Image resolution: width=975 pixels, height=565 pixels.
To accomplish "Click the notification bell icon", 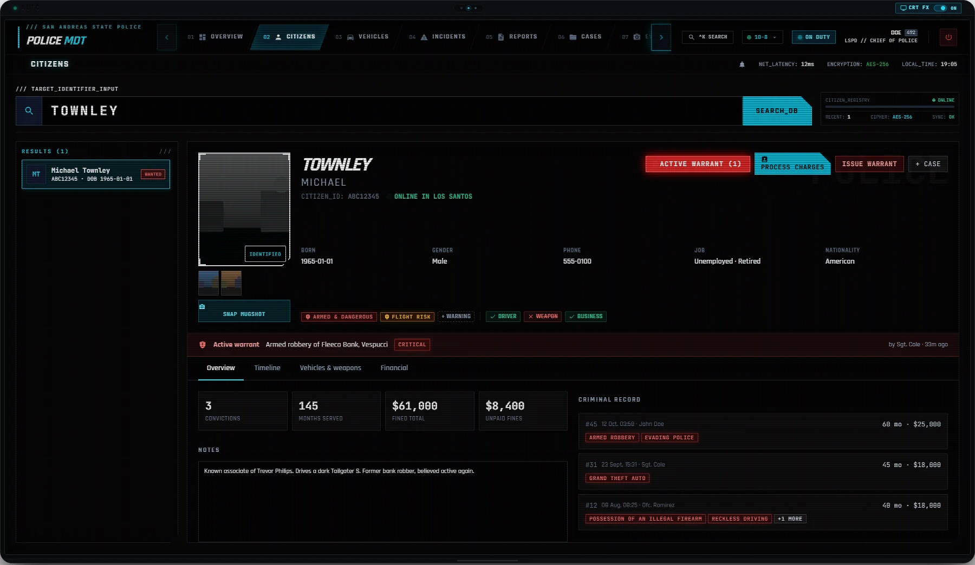I will tap(742, 64).
